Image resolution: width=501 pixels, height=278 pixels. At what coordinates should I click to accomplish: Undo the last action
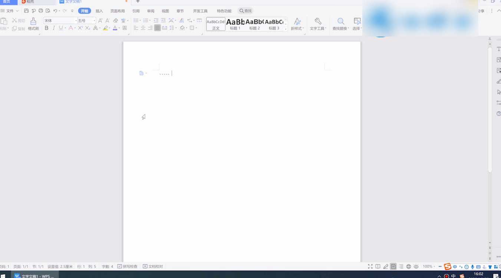(x=55, y=11)
